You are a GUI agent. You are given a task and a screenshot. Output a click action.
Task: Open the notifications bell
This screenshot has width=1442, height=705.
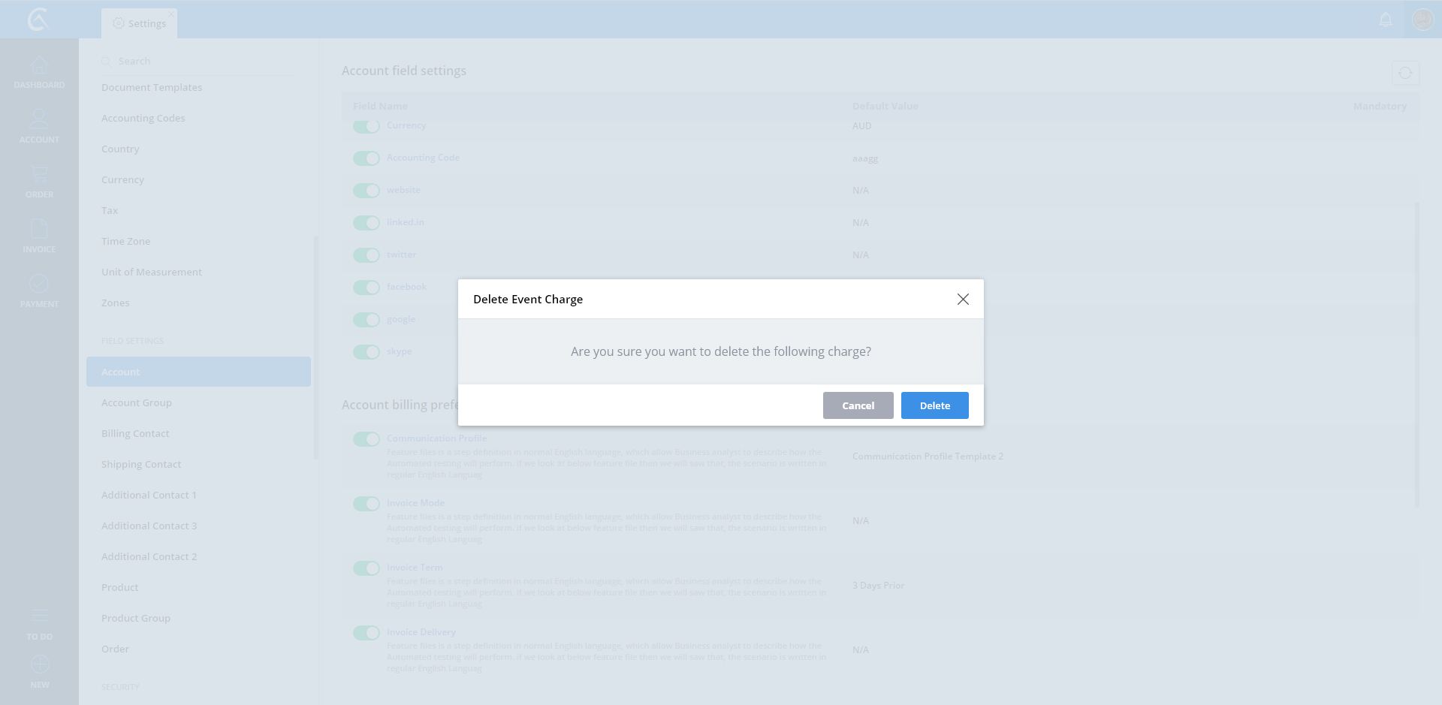[1386, 20]
